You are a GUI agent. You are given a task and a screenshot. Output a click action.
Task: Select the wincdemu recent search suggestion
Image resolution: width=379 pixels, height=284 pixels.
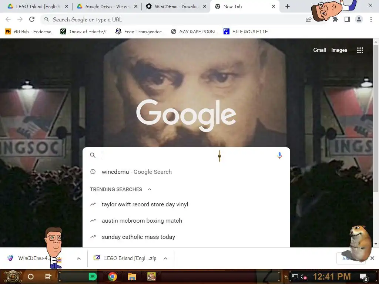click(186, 172)
